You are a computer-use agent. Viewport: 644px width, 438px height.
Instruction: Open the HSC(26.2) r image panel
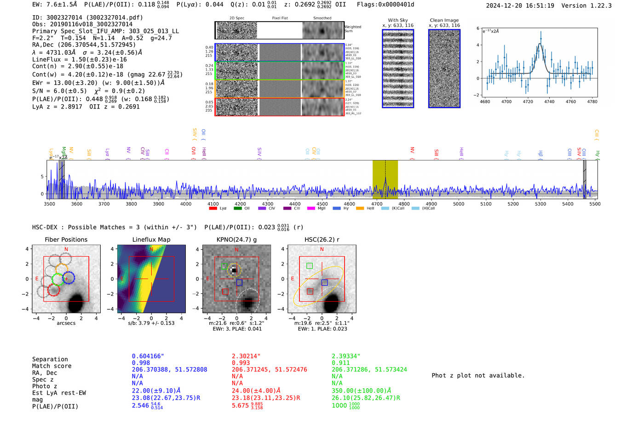pos(322,279)
